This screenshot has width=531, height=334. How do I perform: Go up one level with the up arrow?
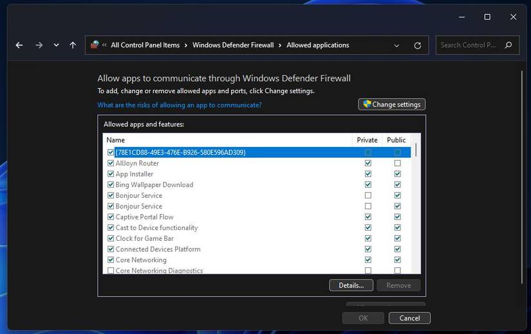(73, 45)
